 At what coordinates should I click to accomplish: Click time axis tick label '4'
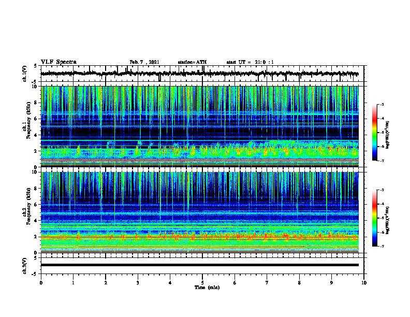170,283
